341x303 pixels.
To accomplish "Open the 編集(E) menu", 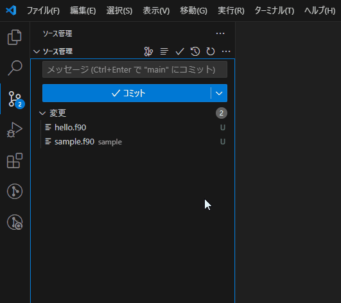I will pos(83,10).
